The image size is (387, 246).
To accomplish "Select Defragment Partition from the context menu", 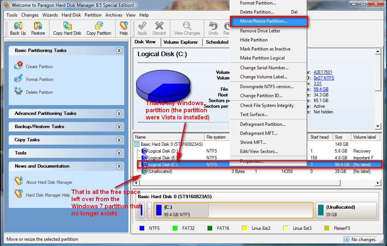I will (268, 124).
